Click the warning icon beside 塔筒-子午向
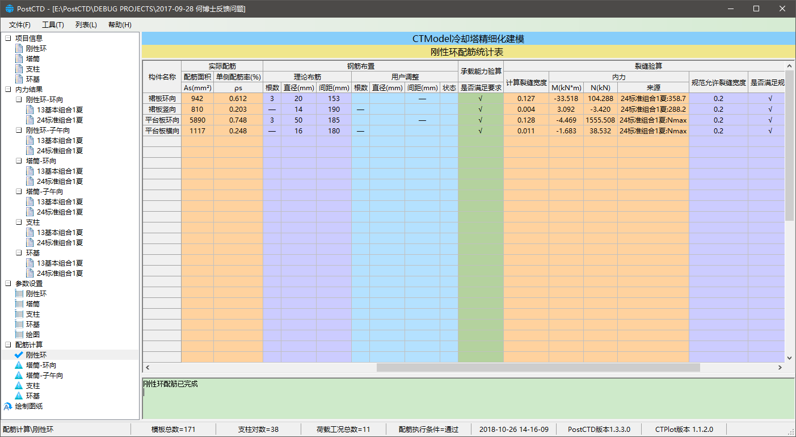Image resolution: width=796 pixels, height=437 pixels. tap(19, 376)
